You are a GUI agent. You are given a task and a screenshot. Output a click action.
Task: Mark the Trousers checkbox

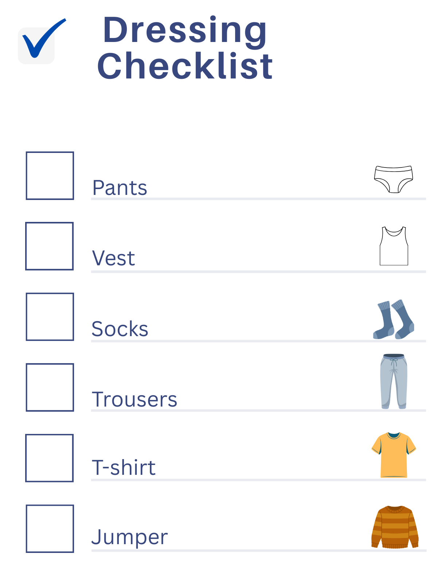[x=50, y=387]
